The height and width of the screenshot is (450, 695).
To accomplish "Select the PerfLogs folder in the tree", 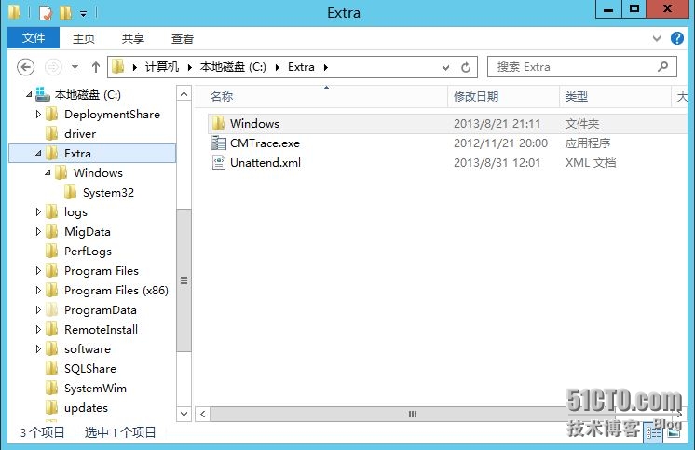I will [88, 251].
